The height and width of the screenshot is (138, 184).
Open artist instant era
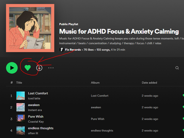35,110
